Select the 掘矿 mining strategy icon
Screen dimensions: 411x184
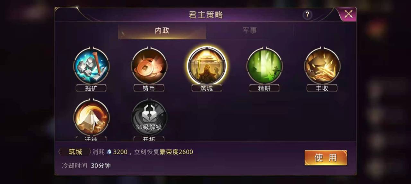click(92, 66)
